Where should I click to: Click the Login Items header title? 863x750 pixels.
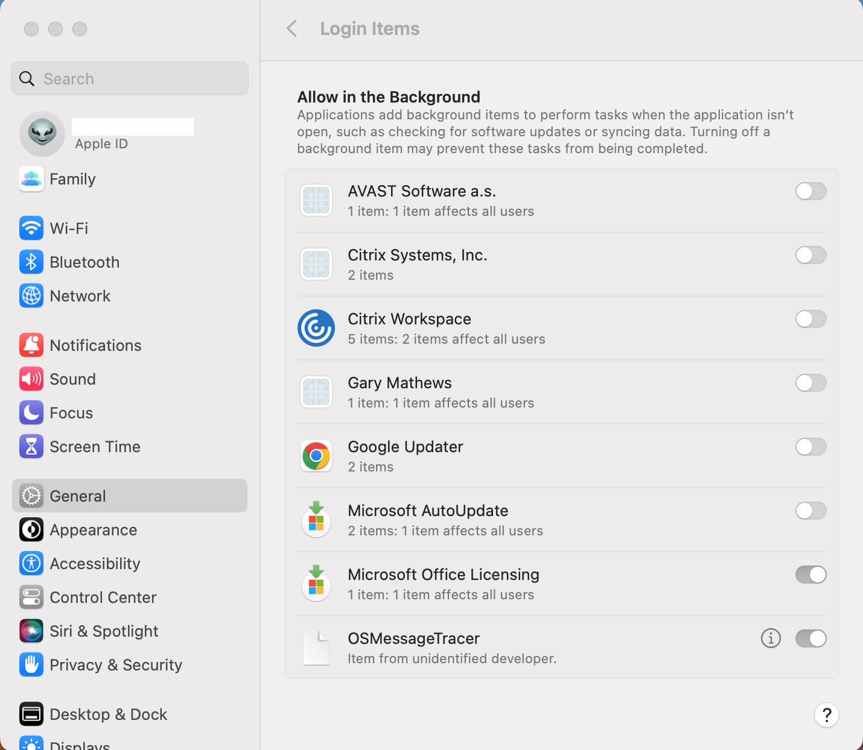pos(370,28)
